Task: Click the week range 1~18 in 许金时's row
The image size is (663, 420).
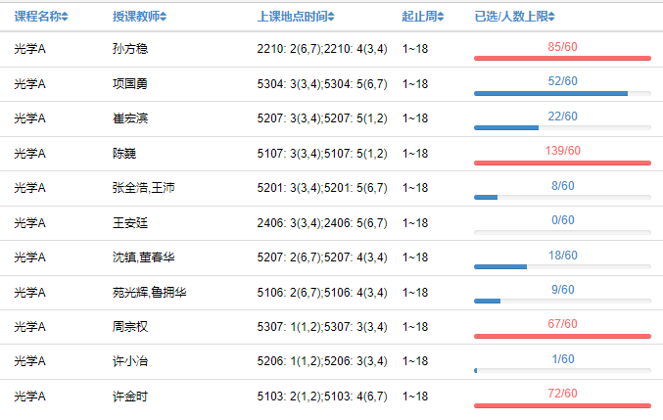Action: click(415, 396)
